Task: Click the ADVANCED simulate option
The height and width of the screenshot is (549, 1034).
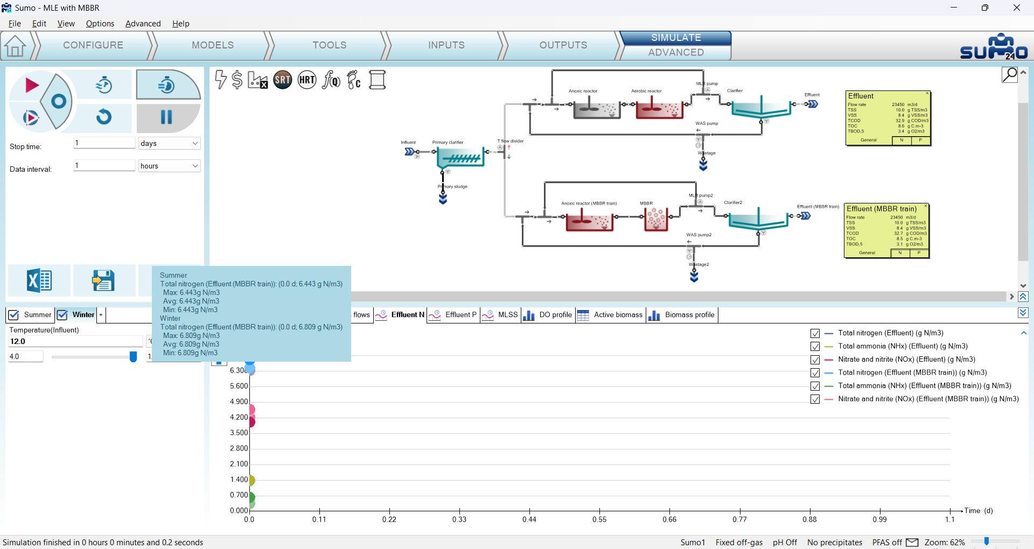Action: coord(676,52)
